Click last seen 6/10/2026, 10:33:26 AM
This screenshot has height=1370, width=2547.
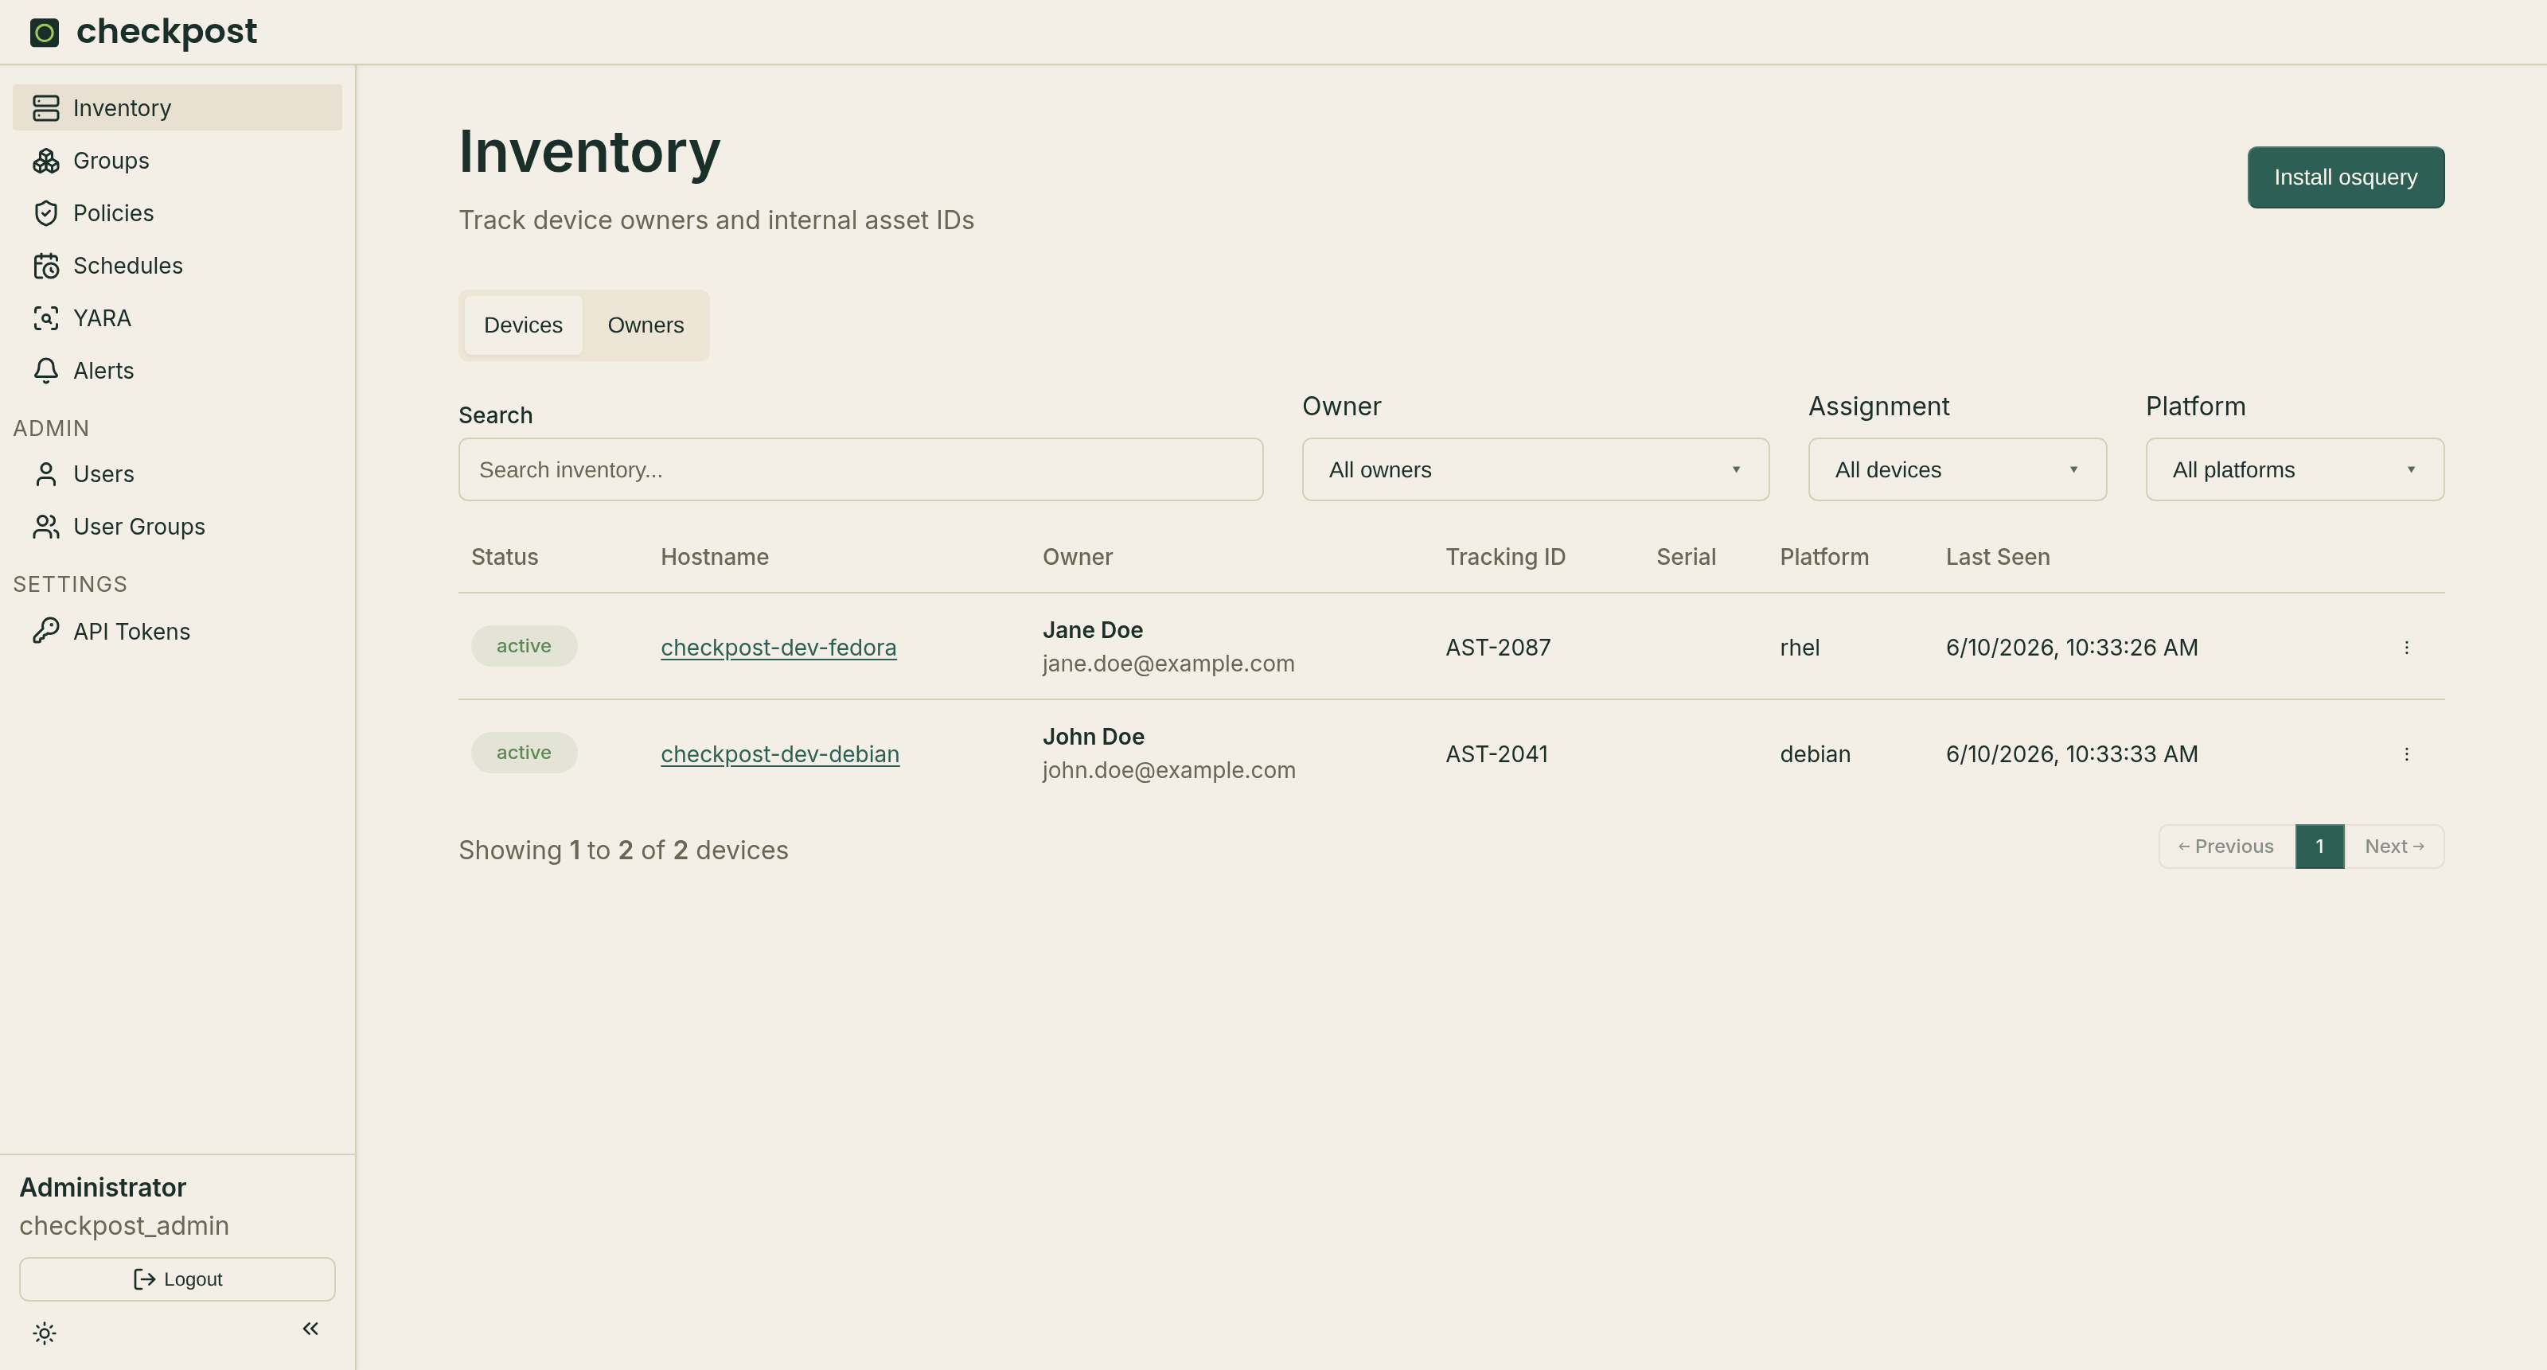[x=2071, y=648]
